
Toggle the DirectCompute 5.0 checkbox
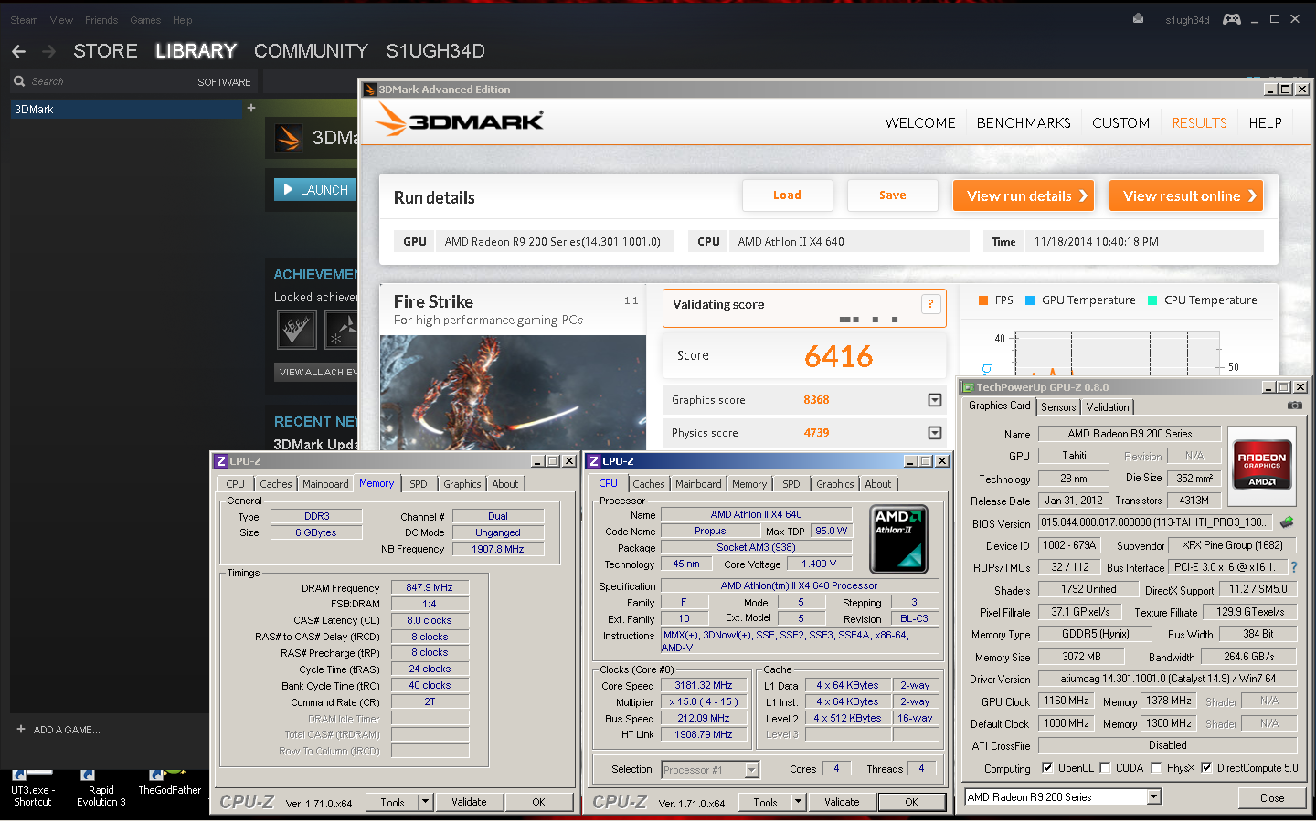point(1206,768)
